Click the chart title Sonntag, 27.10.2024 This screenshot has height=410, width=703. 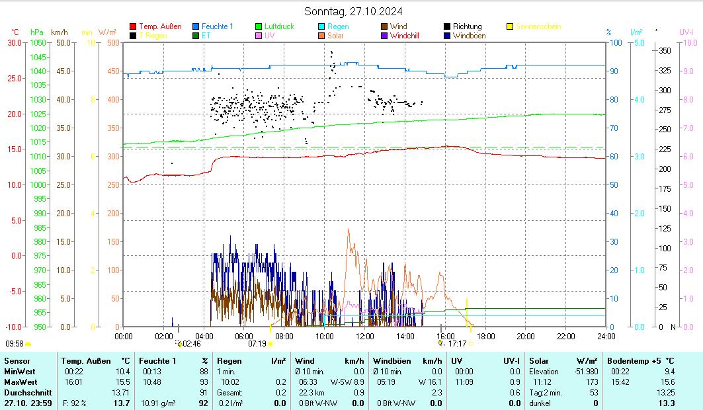click(353, 11)
